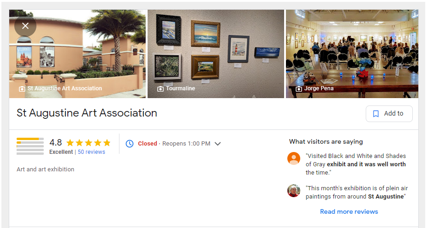428x228 pixels.
Task: Open the Tourmaline paintings photo
Action: tap(216, 54)
